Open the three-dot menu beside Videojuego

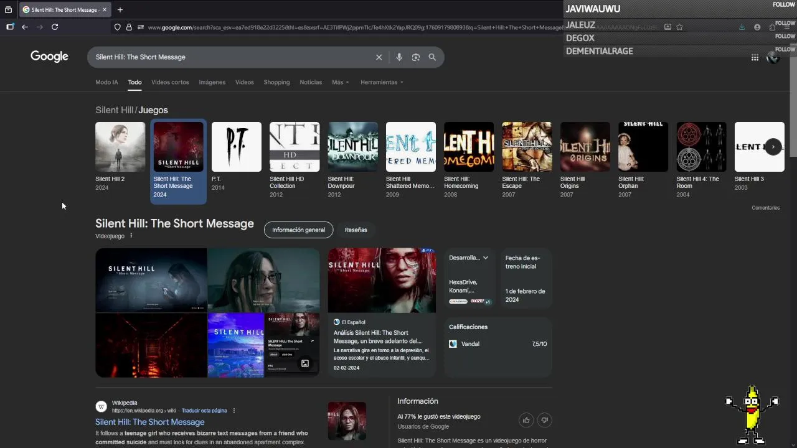(x=131, y=236)
